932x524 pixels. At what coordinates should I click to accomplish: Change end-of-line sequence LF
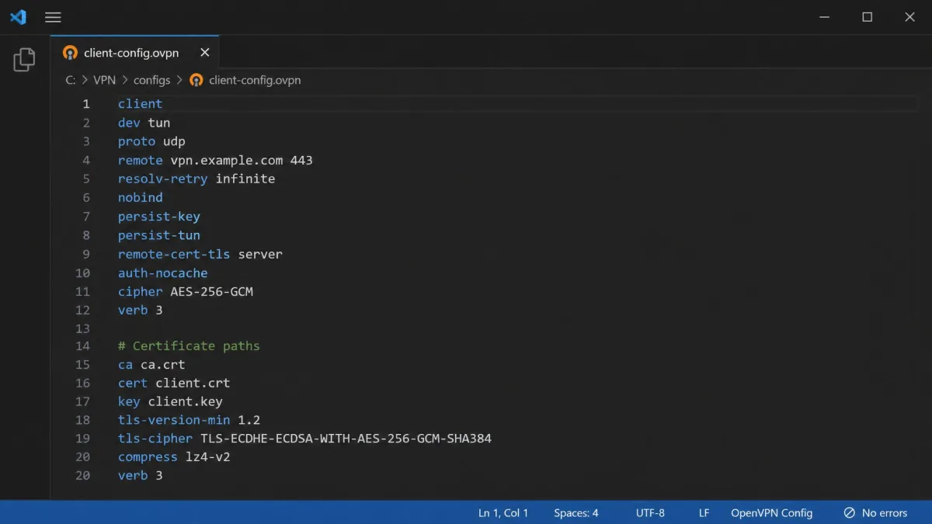pyautogui.click(x=704, y=512)
